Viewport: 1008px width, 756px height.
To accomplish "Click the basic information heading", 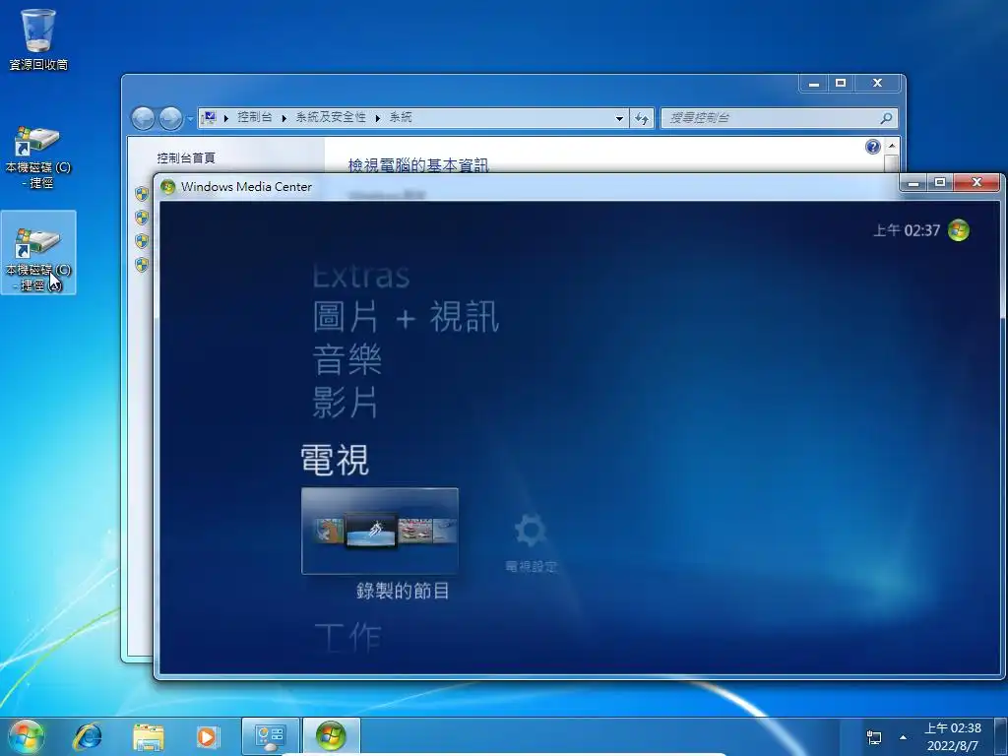I will (418, 165).
